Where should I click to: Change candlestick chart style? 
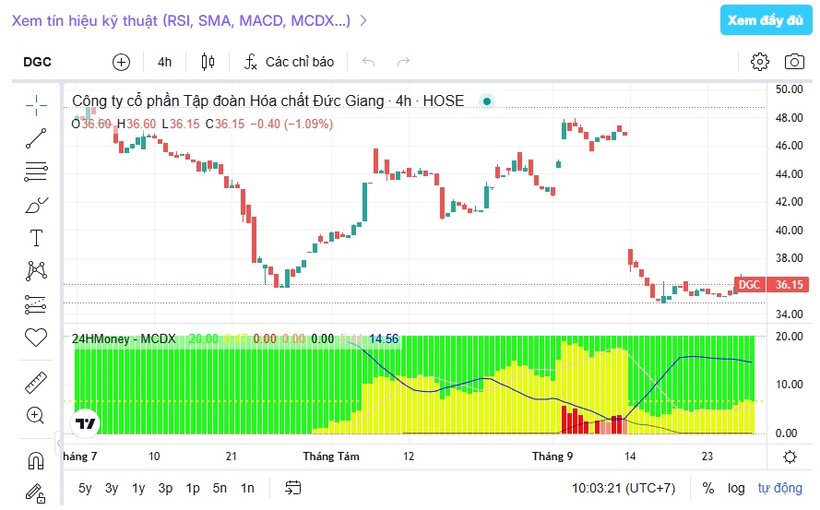(x=208, y=62)
